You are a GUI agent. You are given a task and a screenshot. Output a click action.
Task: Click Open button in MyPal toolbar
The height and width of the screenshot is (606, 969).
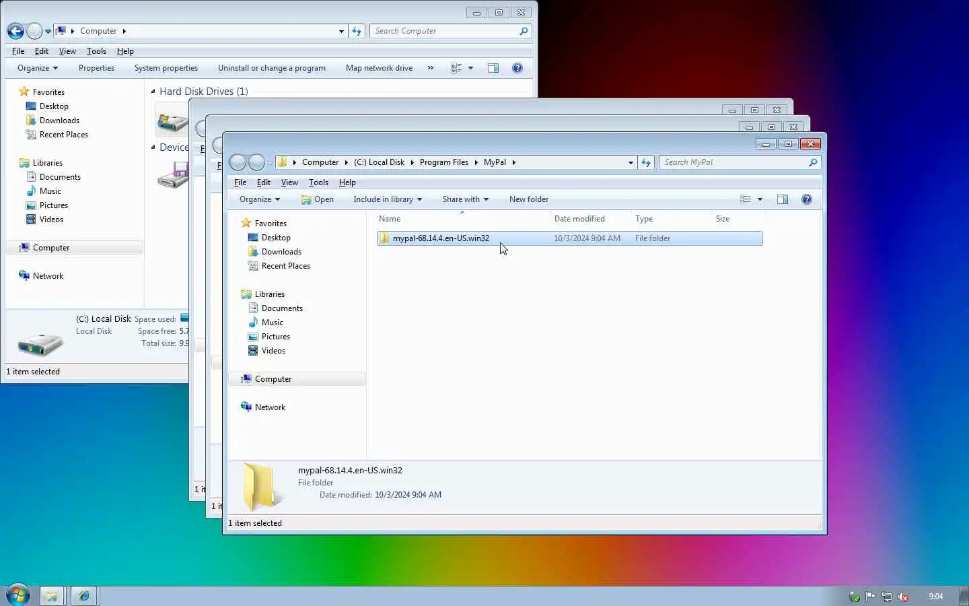317,199
